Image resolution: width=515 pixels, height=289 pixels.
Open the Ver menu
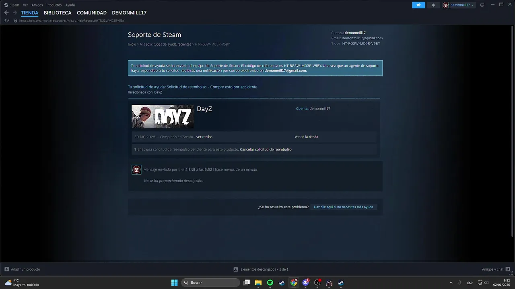coord(25,5)
